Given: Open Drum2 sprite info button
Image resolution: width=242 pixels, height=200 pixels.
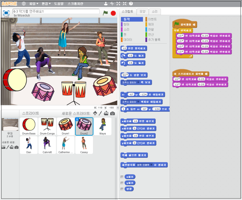Looking at the screenshot, I should coord(77,119).
